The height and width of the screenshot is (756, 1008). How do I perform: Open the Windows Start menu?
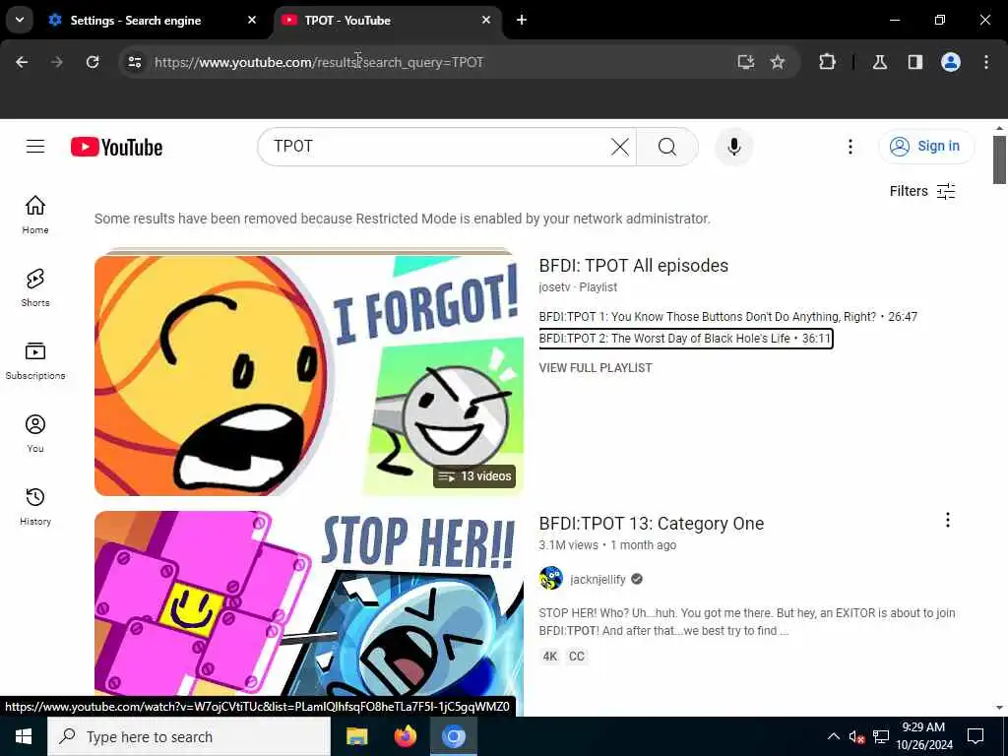click(24, 736)
